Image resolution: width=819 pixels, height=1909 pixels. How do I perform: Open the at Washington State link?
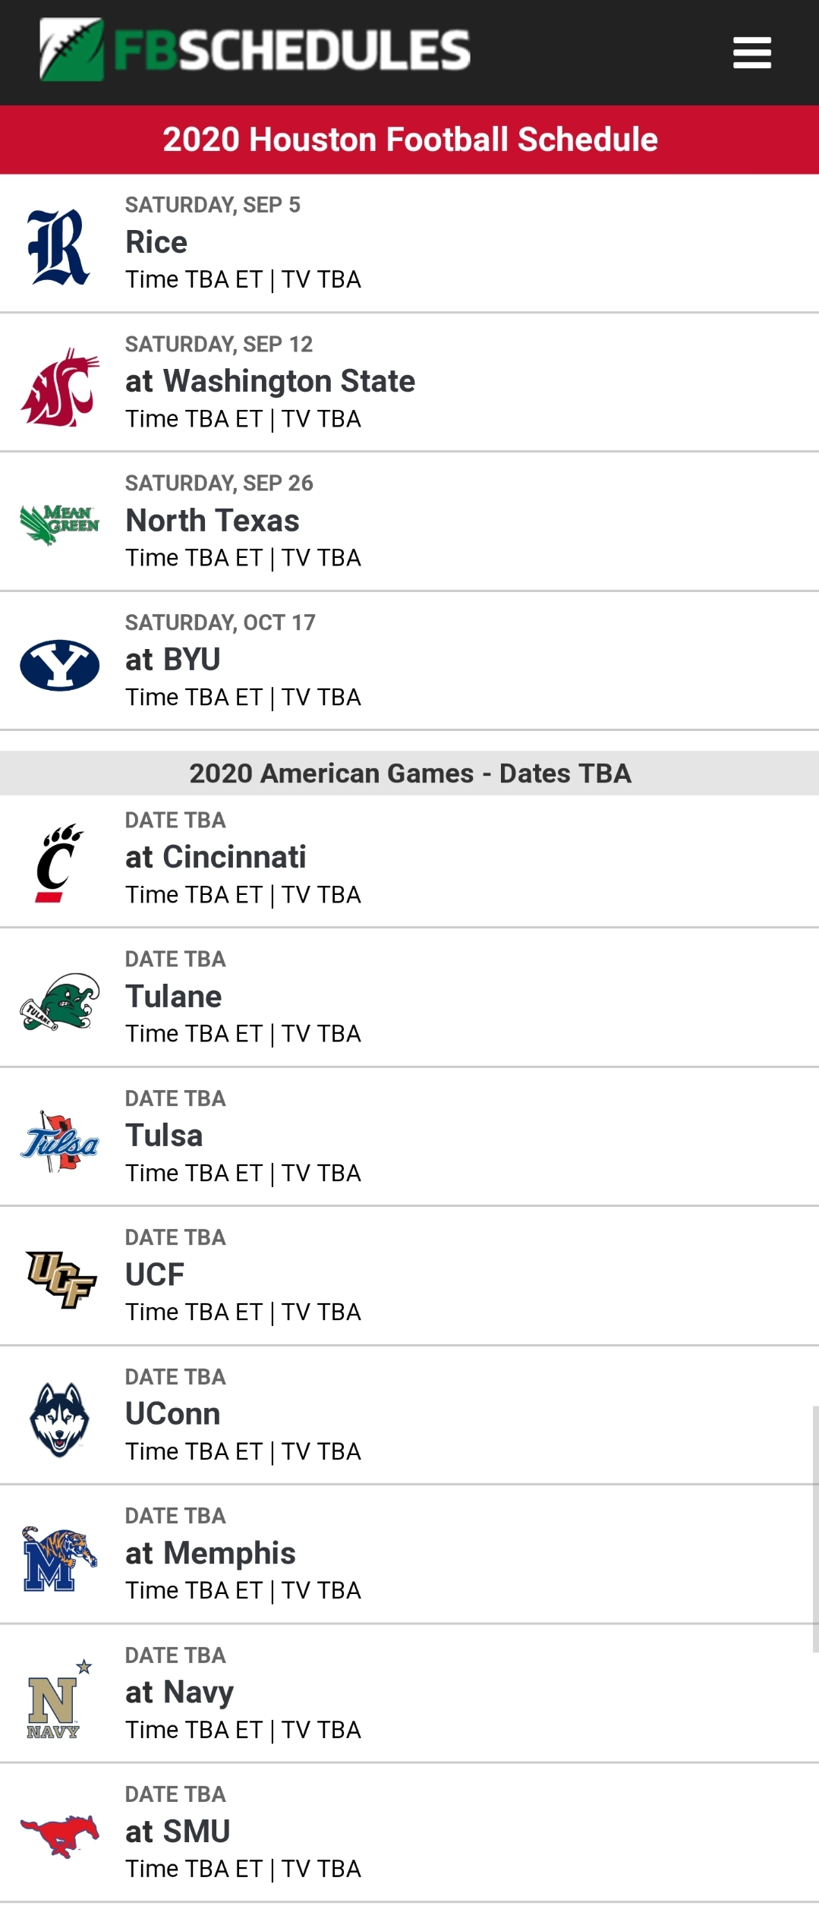pos(270,381)
